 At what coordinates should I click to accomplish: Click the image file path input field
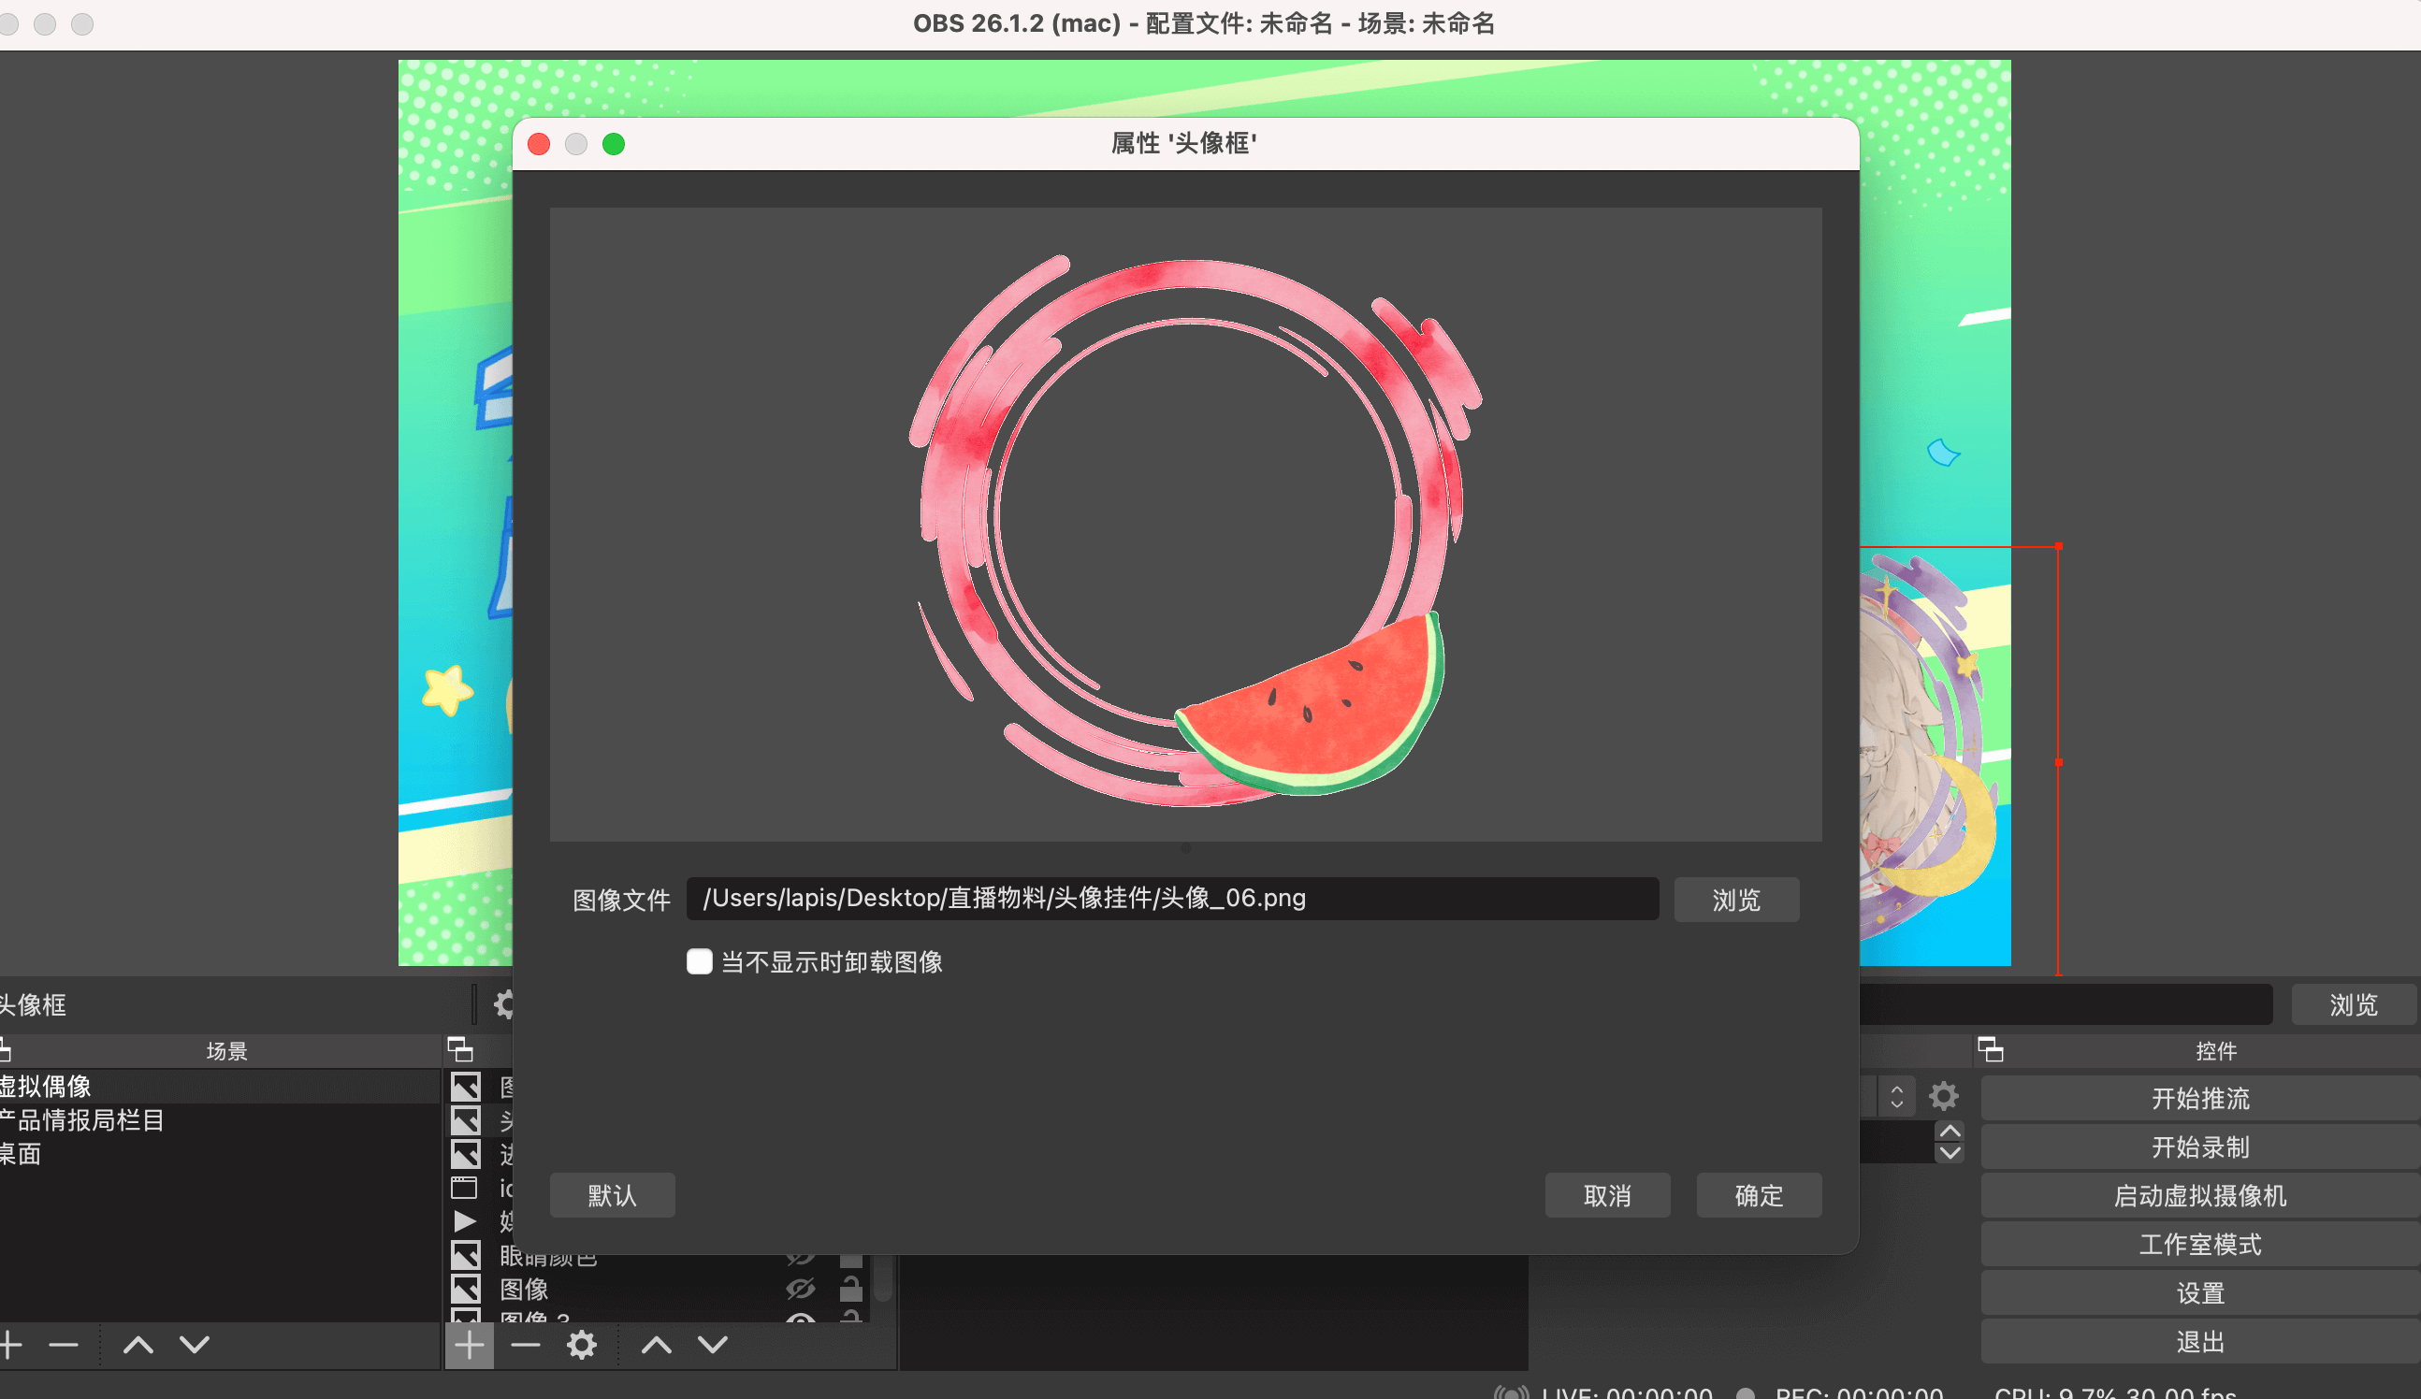1172,899
